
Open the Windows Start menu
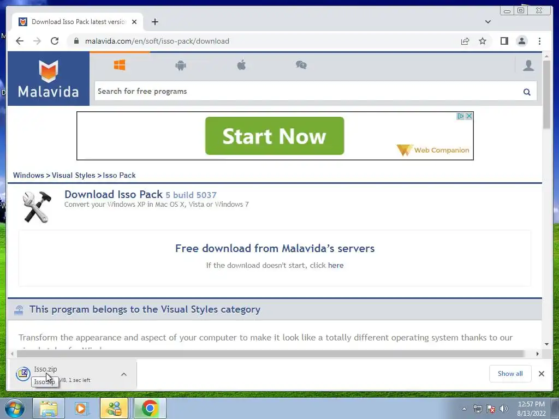click(14, 408)
